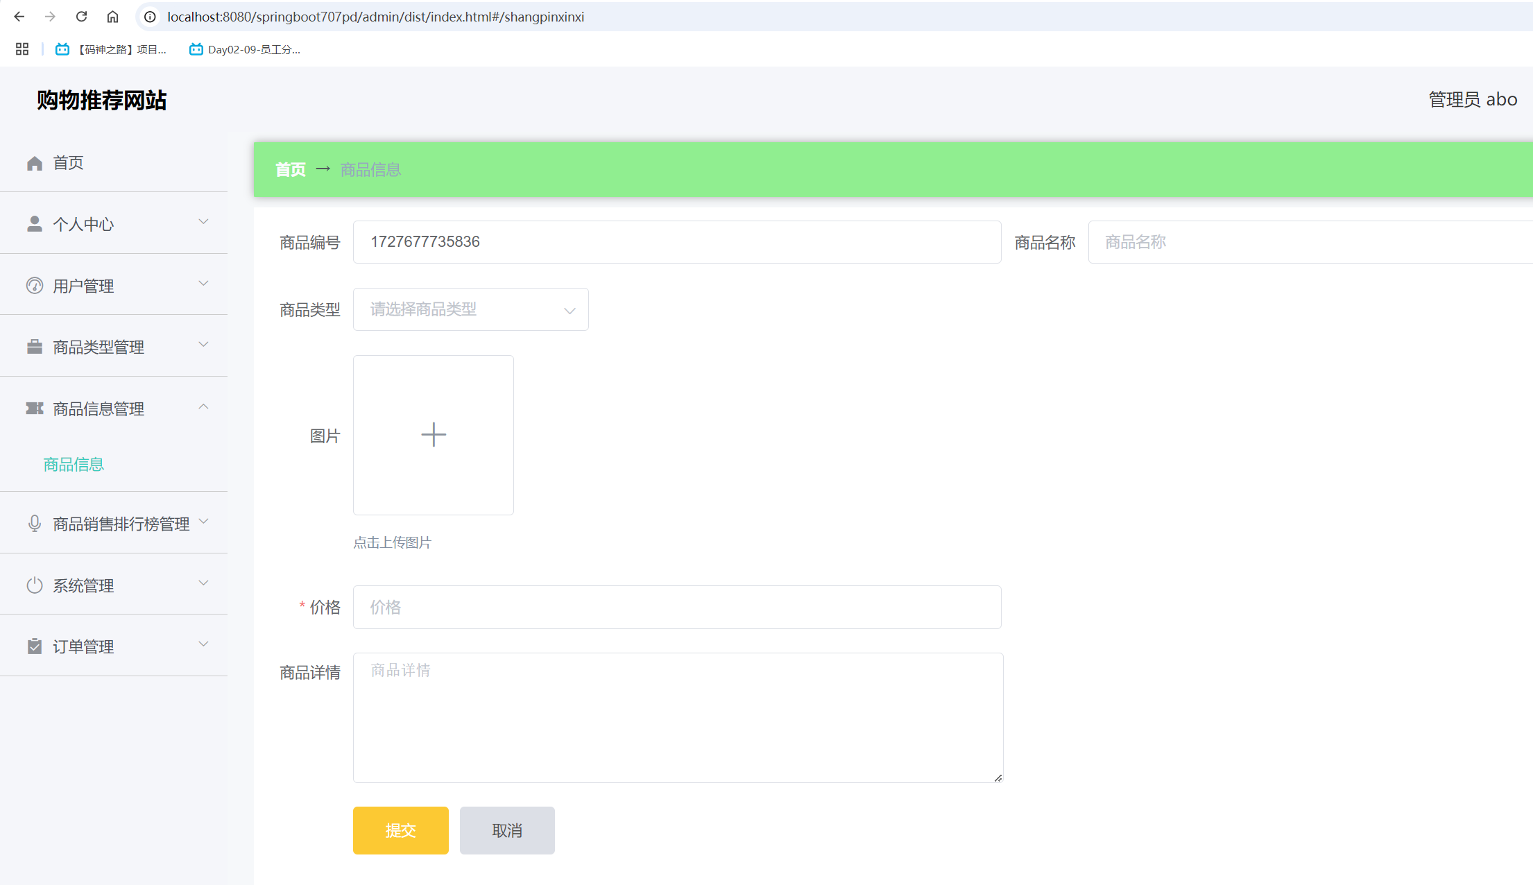Click the browser home icon

coord(112,17)
